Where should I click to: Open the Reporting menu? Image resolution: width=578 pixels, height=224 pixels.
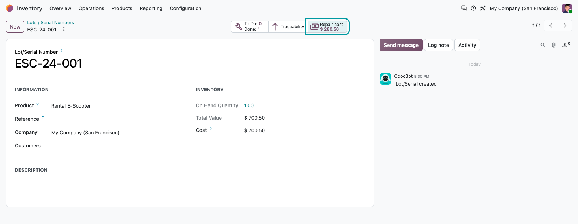tap(151, 8)
